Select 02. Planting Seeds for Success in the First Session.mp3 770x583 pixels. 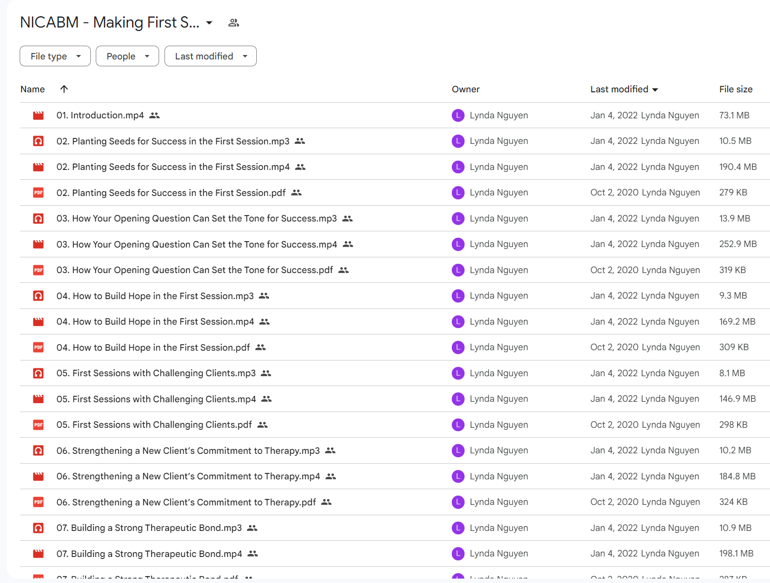point(173,141)
